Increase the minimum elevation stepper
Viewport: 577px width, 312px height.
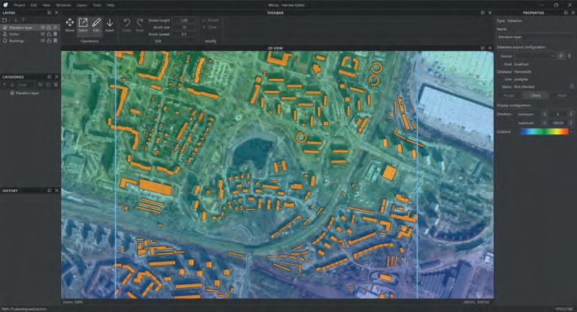[571, 112]
